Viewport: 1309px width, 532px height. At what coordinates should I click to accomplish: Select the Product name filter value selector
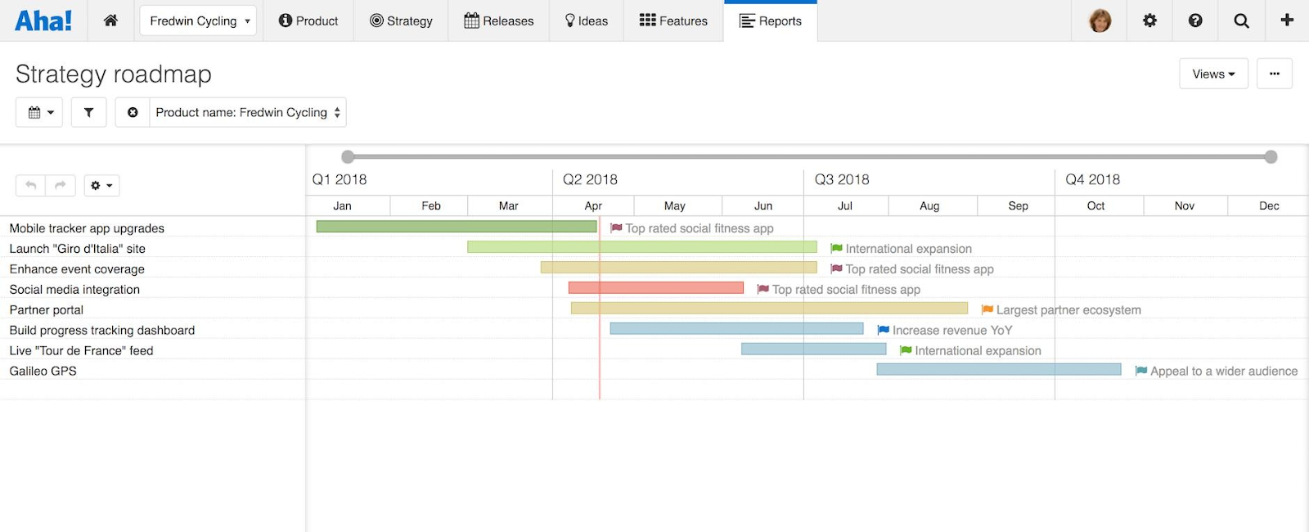click(x=247, y=112)
